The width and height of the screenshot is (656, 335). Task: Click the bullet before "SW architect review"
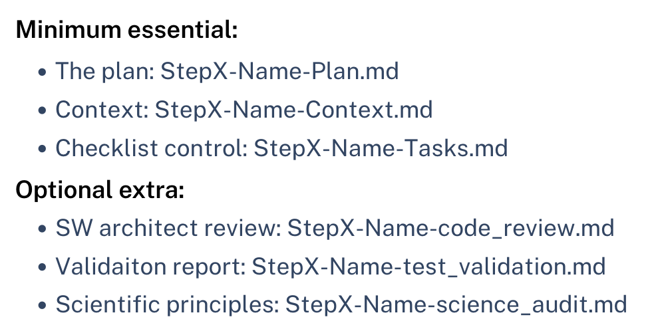coord(42,229)
